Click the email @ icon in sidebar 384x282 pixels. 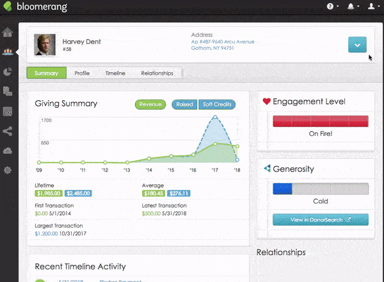point(8,112)
